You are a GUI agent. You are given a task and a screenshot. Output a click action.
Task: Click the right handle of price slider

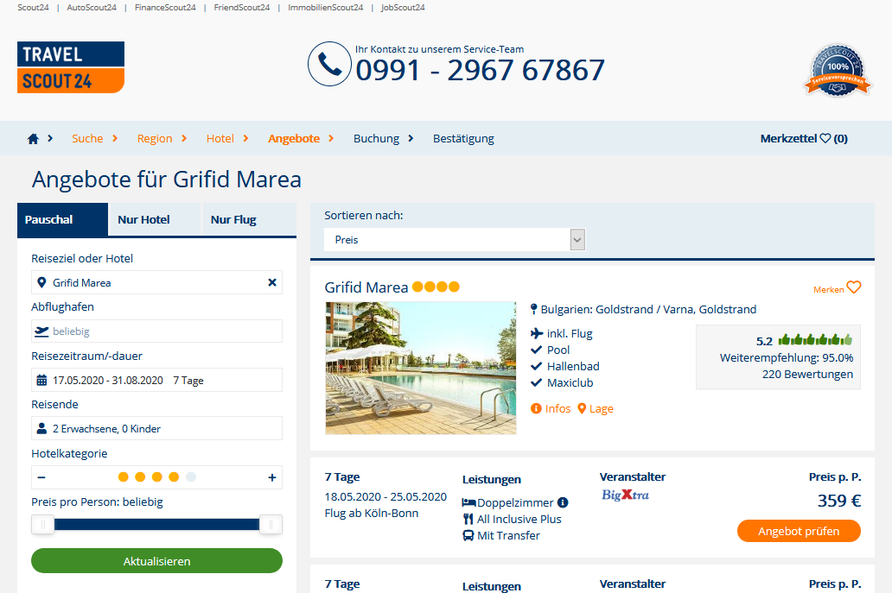[271, 524]
